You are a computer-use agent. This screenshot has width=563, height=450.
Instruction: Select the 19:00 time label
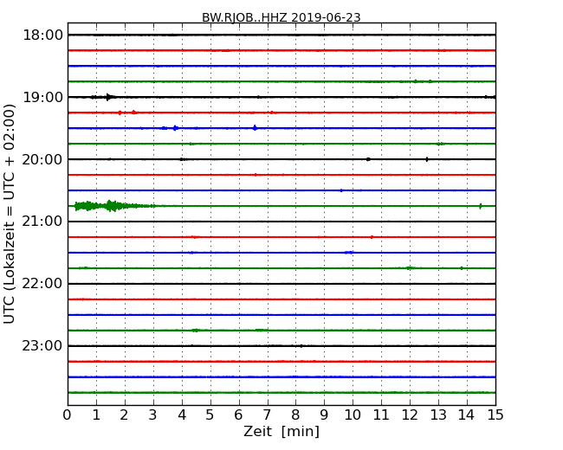(42, 97)
